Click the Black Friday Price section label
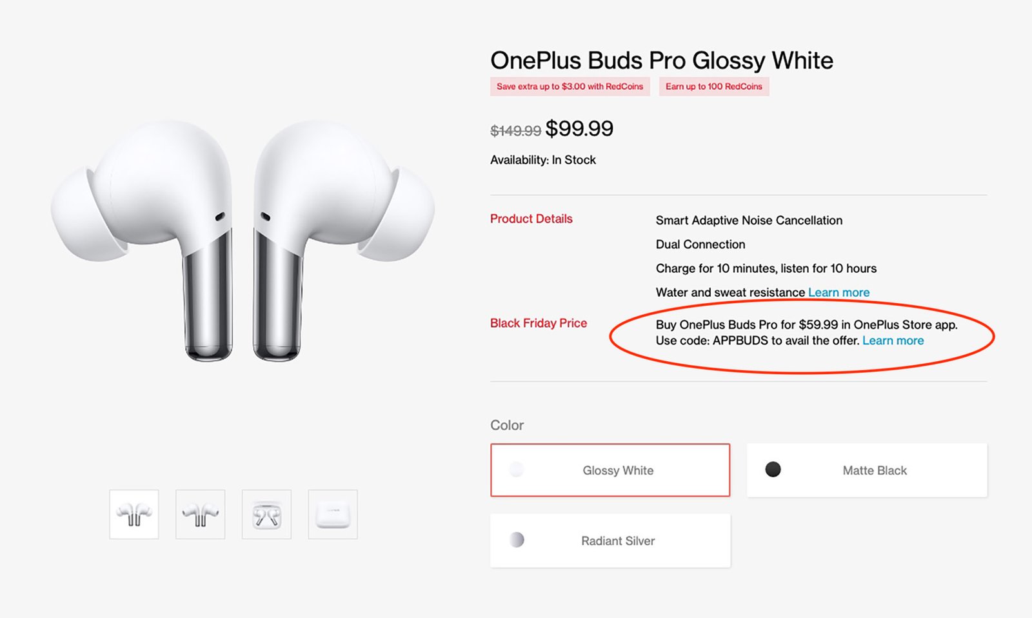This screenshot has height=618, width=1032. click(x=538, y=323)
